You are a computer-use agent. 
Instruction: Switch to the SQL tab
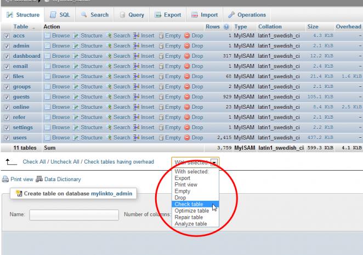pos(60,15)
